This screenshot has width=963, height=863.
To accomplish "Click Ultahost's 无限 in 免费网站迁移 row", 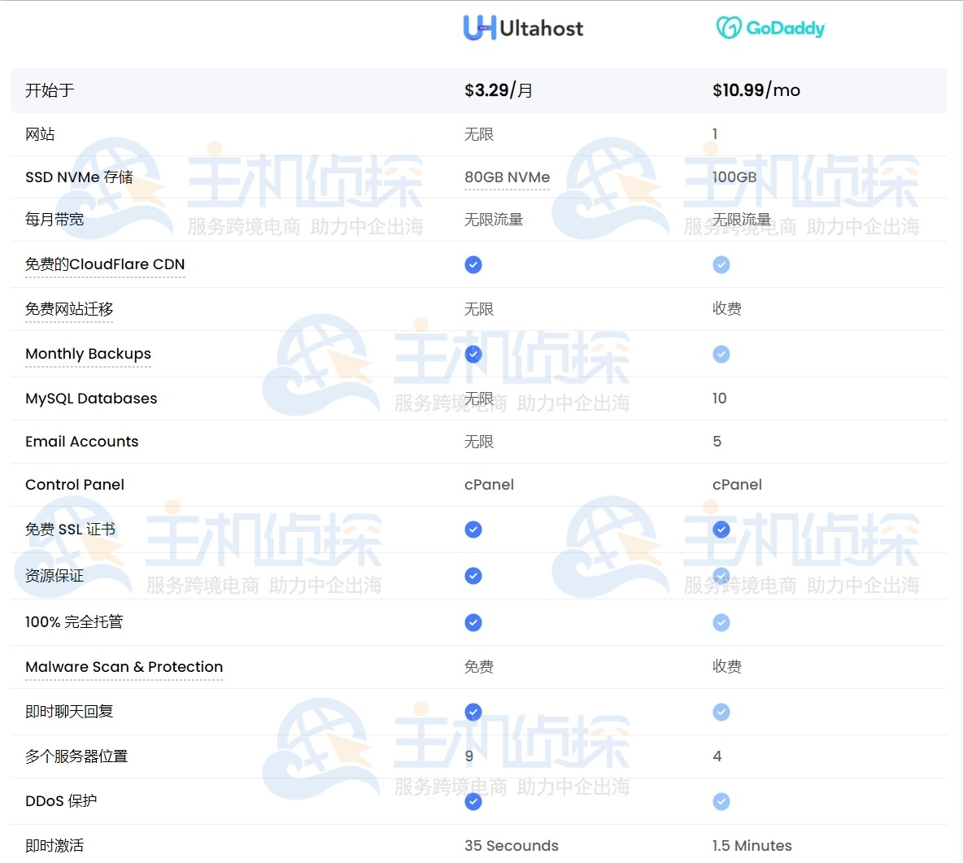I will pyautogui.click(x=479, y=309).
